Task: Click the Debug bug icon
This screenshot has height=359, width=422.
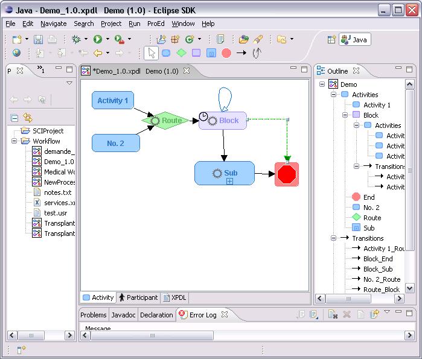Action: tap(76, 39)
